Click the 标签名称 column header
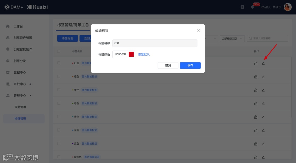 (x=77, y=51)
